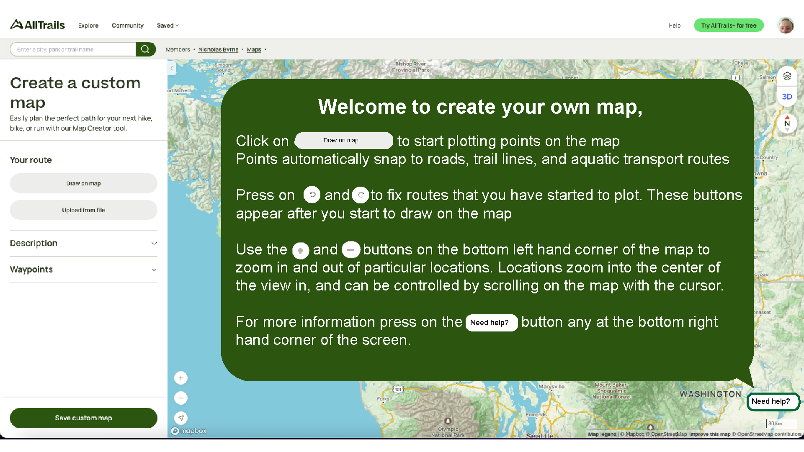Collapse the left sidebar panel
804x452 pixels.
[x=171, y=68]
